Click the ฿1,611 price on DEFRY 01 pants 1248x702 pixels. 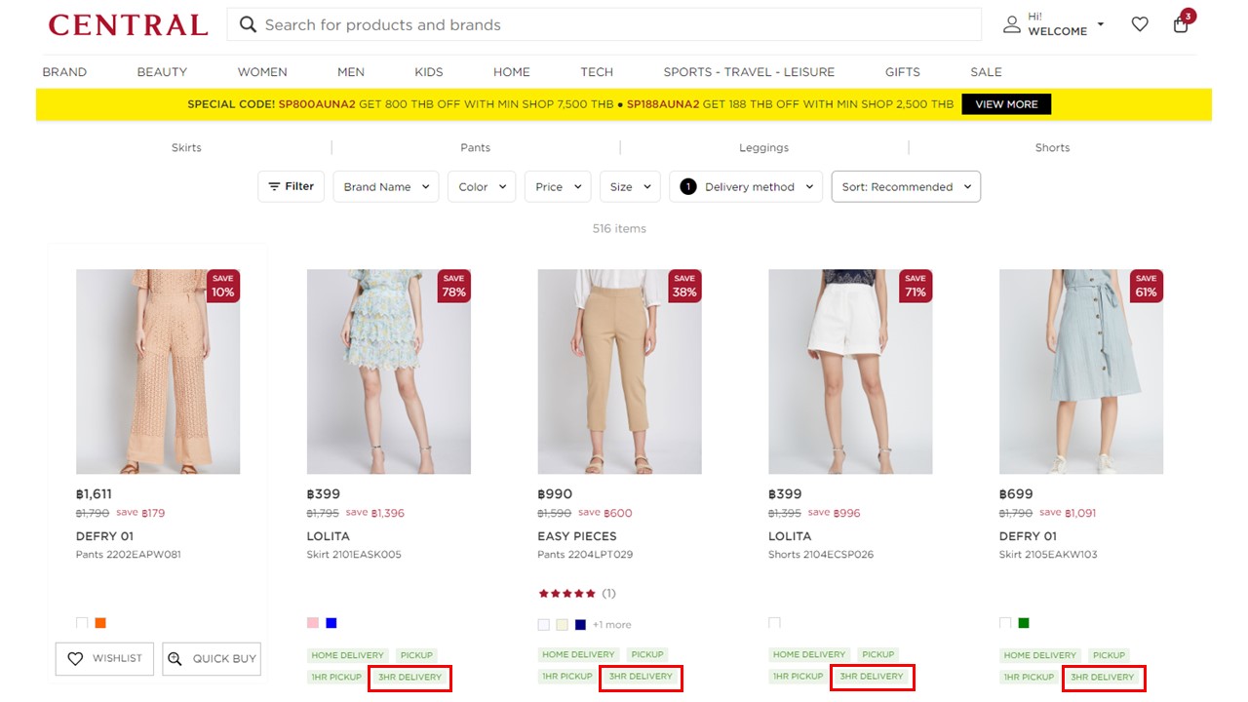(x=94, y=494)
